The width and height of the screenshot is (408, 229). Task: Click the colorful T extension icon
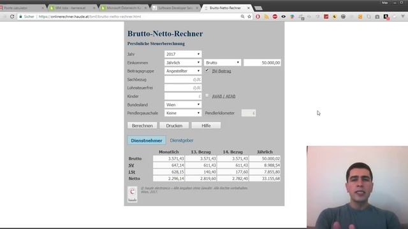point(292,17)
